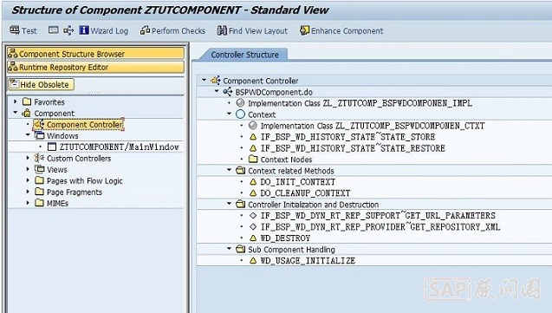This screenshot has height=313, width=552.
Task: Click the Custom Controllers icon
Action: [39, 158]
